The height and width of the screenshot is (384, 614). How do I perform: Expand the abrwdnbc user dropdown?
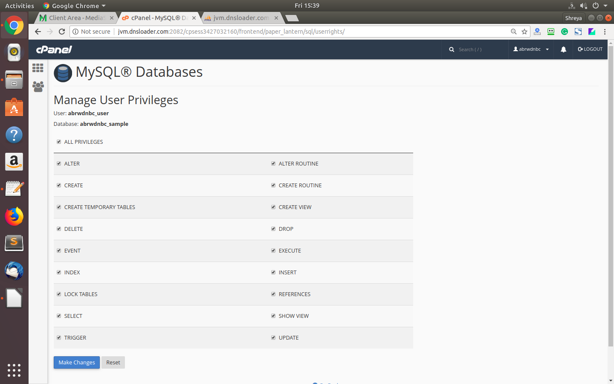(x=531, y=49)
